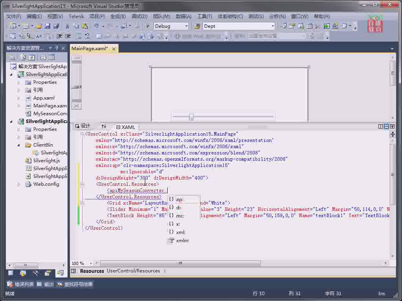Increase line indent in the text toolbar
Viewport: 402px width, 301px height.
point(68,36)
